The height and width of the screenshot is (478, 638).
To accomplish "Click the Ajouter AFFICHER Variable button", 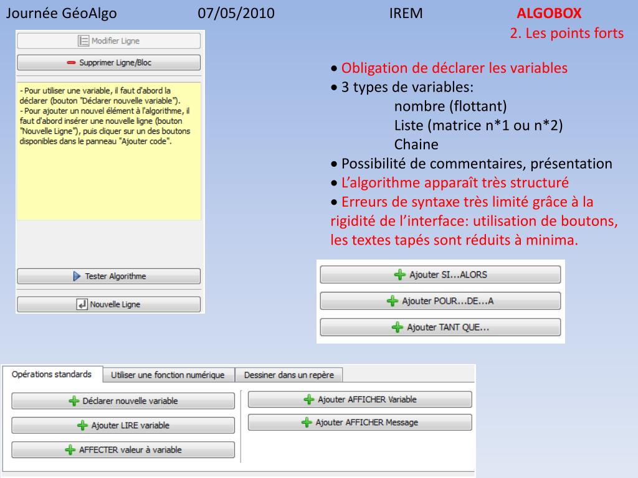I will (x=360, y=400).
